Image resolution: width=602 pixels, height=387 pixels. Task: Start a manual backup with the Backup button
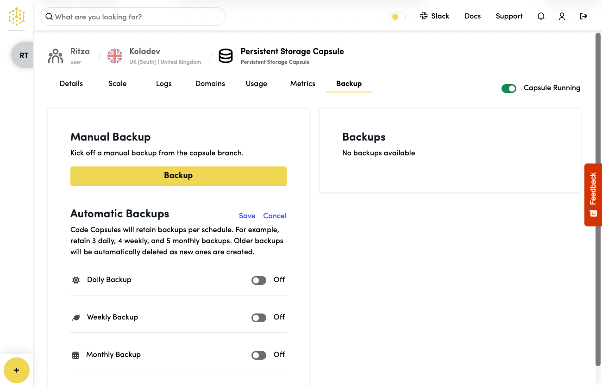[x=178, y=176]
